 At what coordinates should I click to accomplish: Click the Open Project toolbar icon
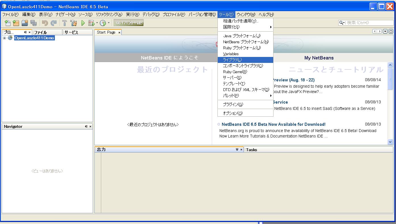[x=25, y=23]
